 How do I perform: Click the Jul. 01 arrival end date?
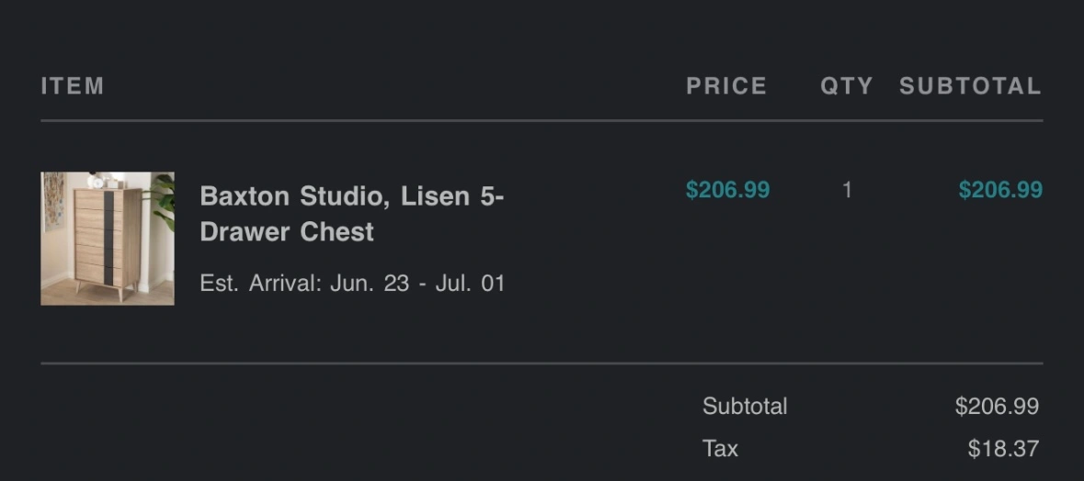(470, 284)
